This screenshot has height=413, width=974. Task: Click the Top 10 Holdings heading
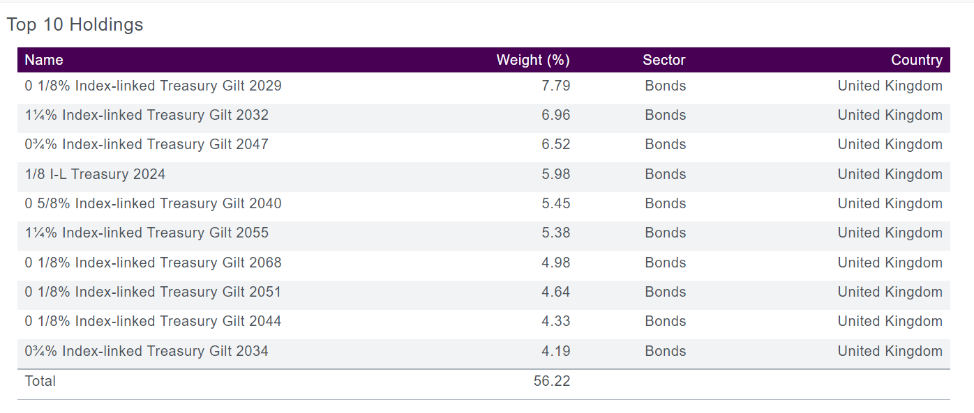[75, 24]
